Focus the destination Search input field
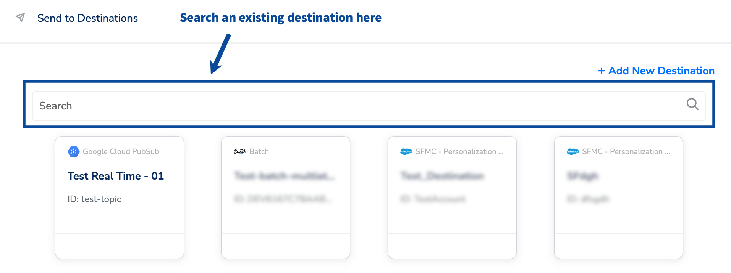731x273 pixels. point(359,106)
